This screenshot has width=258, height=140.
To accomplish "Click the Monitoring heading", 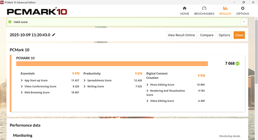I will coord(23,136).
